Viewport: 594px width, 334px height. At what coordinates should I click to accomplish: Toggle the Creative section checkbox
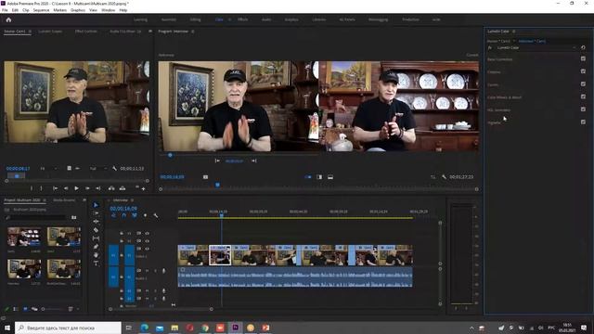583,71
